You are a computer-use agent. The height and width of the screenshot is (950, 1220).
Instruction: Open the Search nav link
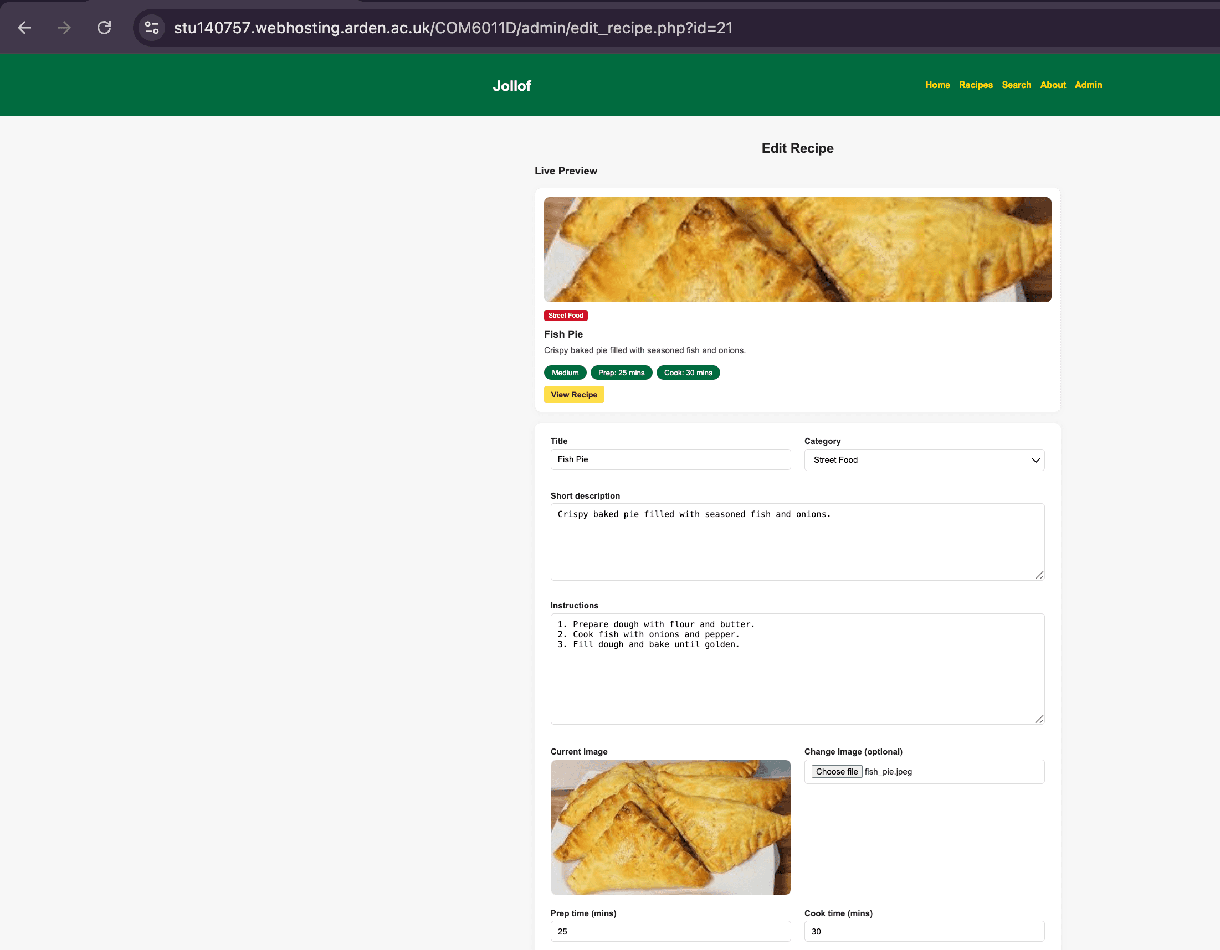click(1016, 85)
